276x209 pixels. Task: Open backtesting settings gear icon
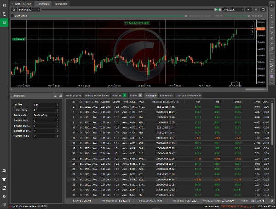point(14,10)
